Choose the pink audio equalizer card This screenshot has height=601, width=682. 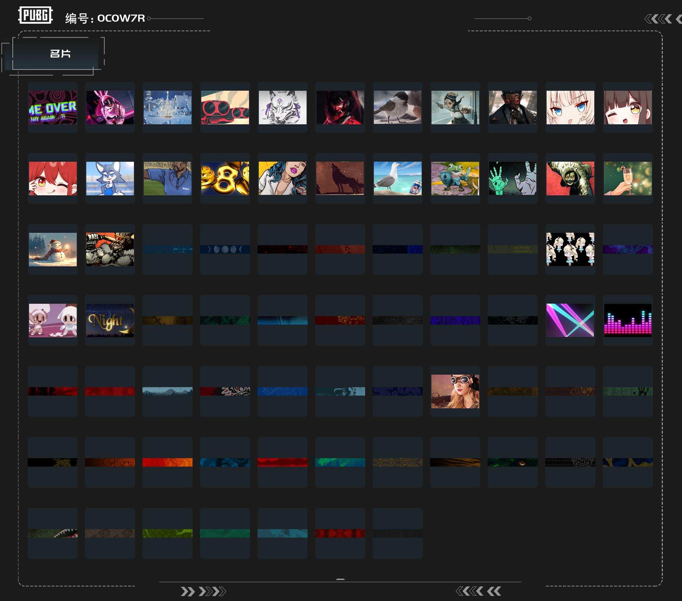(x=628, y=320)
